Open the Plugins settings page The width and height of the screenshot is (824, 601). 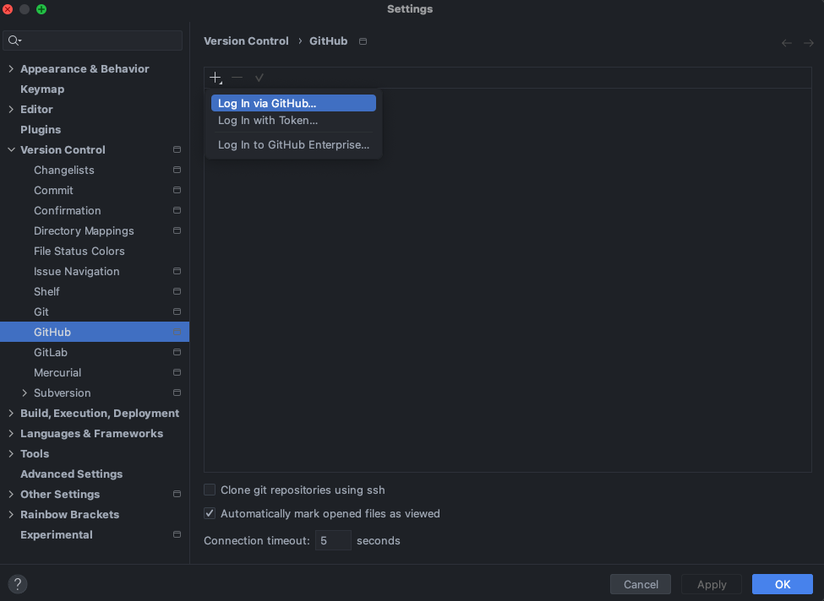[x=41, y=130]
